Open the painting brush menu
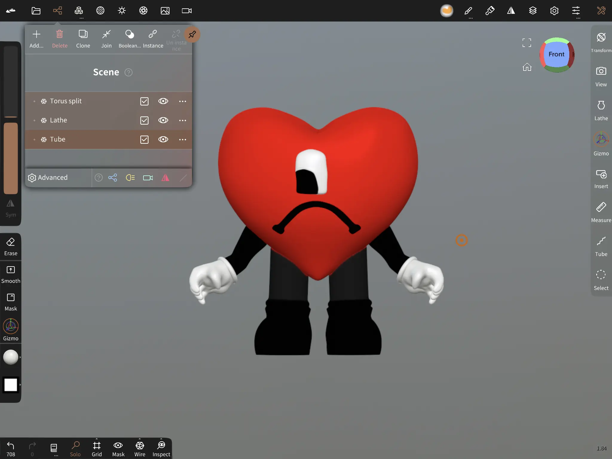612x459 pixels. (490, 11)
